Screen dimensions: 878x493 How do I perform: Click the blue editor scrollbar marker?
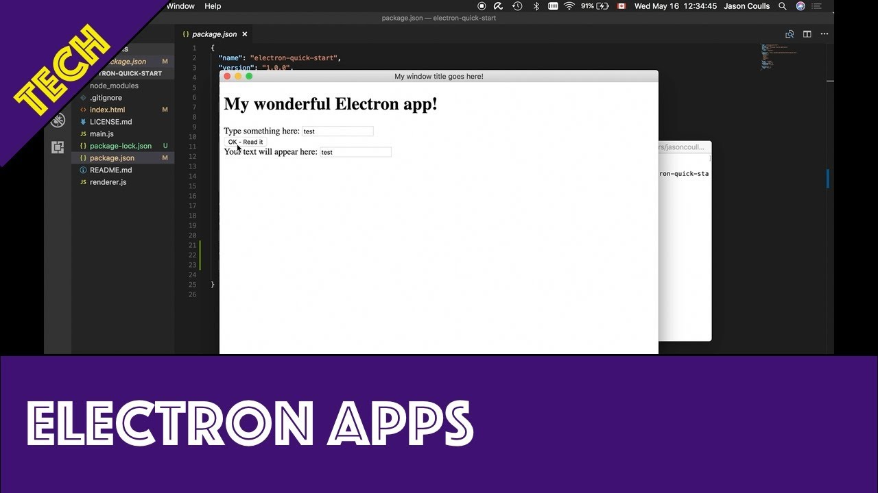(828, 179)
